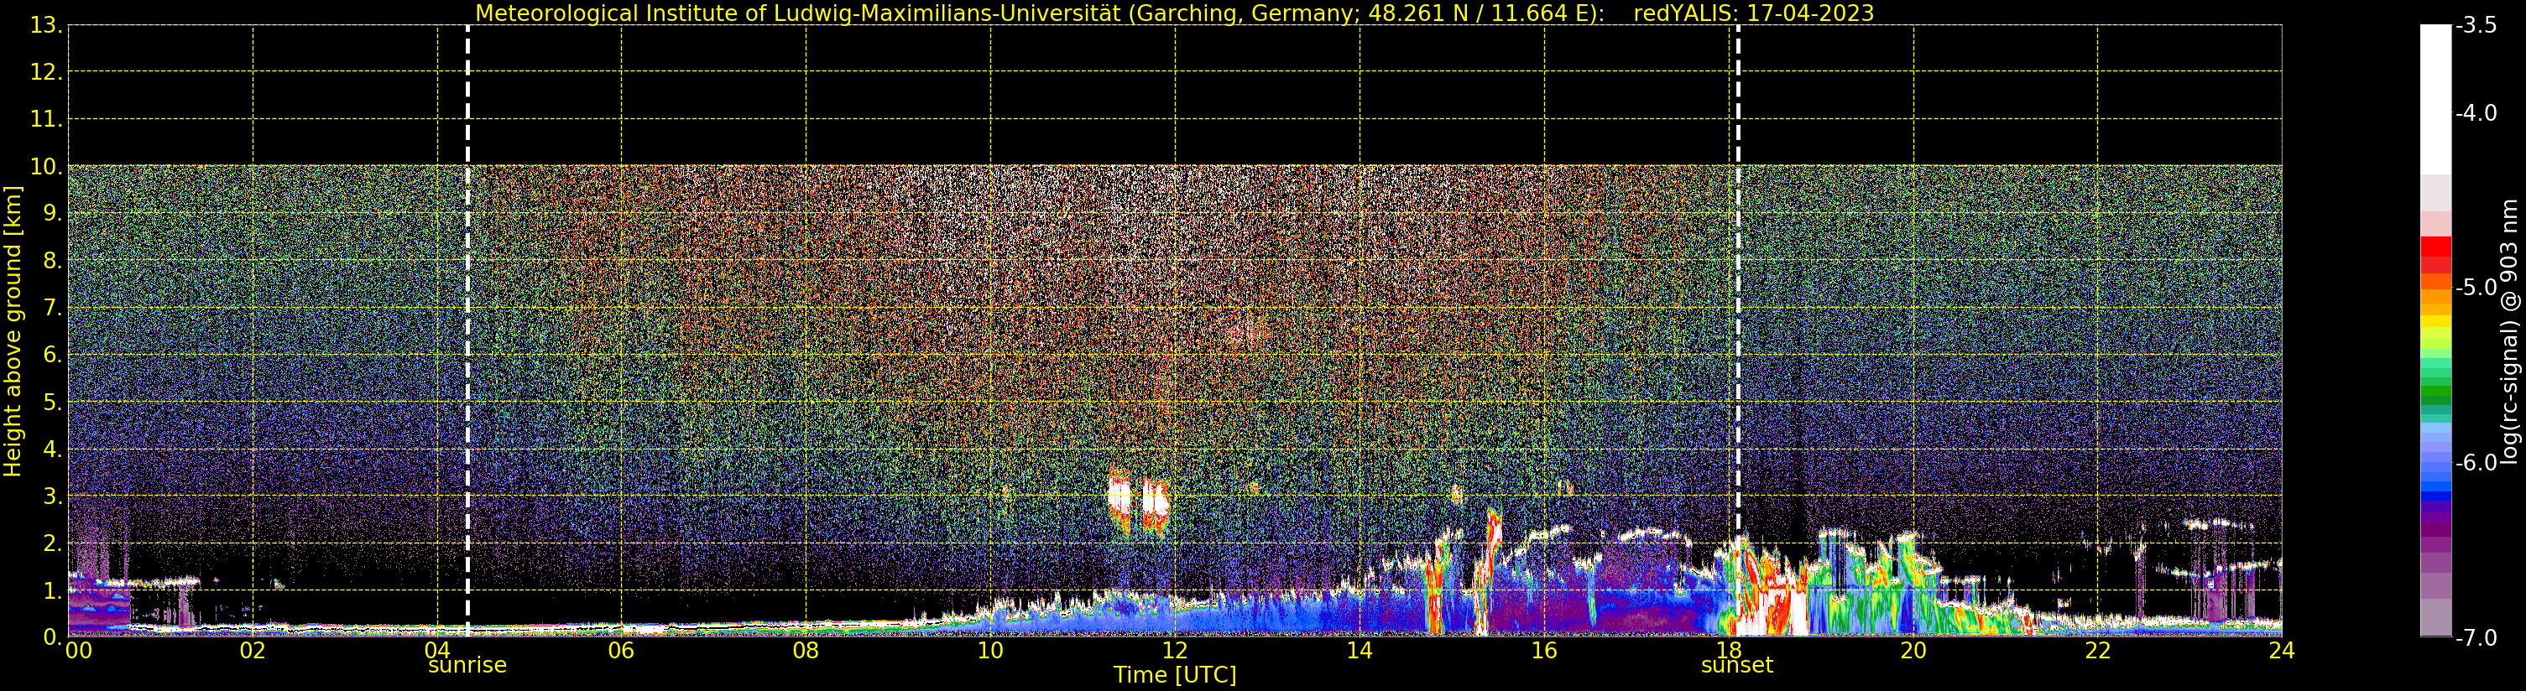
Task: Click the '3.' height axis tick label
Action: tap(53, 496)
